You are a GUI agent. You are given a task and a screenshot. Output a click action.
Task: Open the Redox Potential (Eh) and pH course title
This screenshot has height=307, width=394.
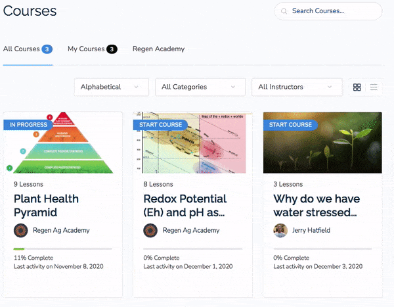tap(185, 206)
